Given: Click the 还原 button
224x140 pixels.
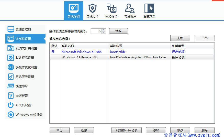Looking at the screenshot, I should (84, 130).
